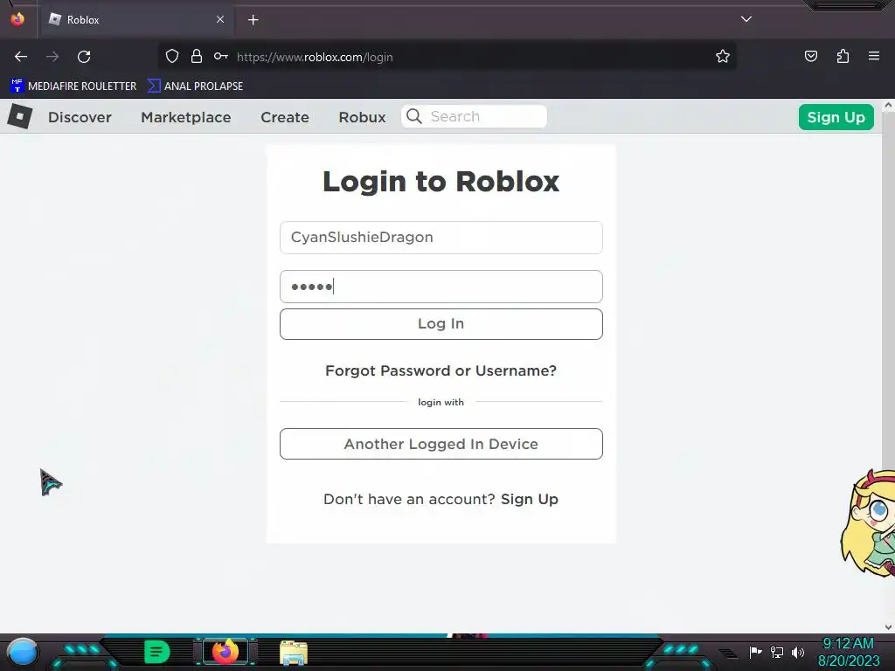Open the Robux menu item
895x671 pixels.
[363, 117]
